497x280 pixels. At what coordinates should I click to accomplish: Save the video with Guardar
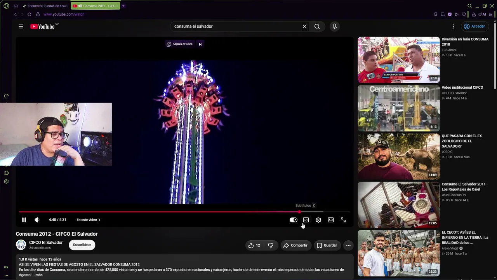(327, 245)
